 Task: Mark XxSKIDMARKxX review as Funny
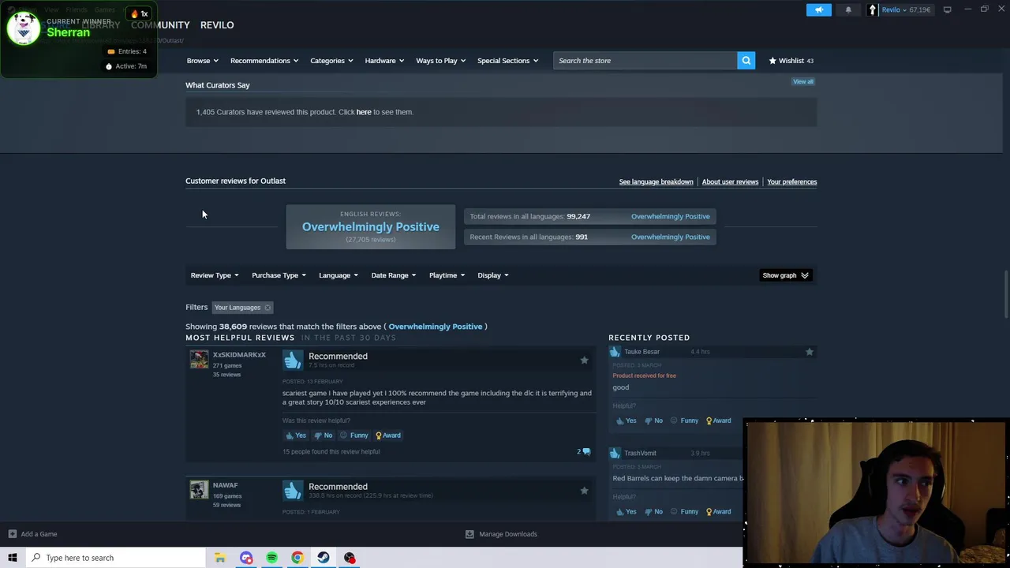[x=353, y=435]
